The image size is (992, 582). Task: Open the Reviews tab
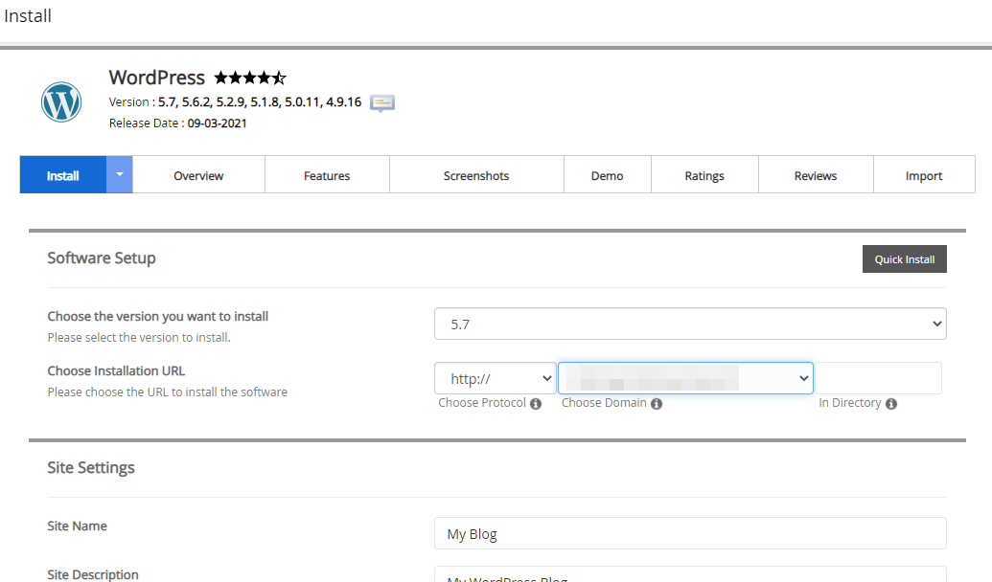tap(816, 174)
